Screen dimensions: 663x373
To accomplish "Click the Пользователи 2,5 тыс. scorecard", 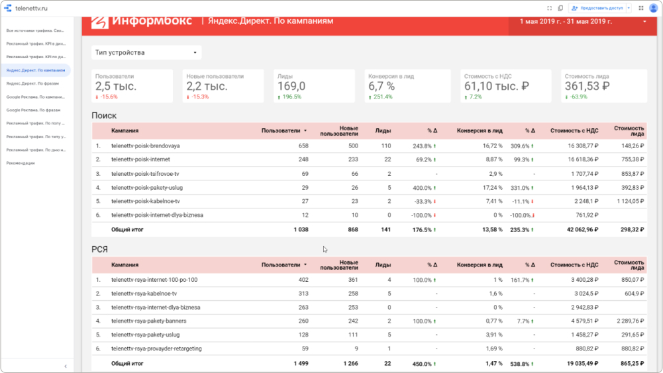I will click(132, 86).
